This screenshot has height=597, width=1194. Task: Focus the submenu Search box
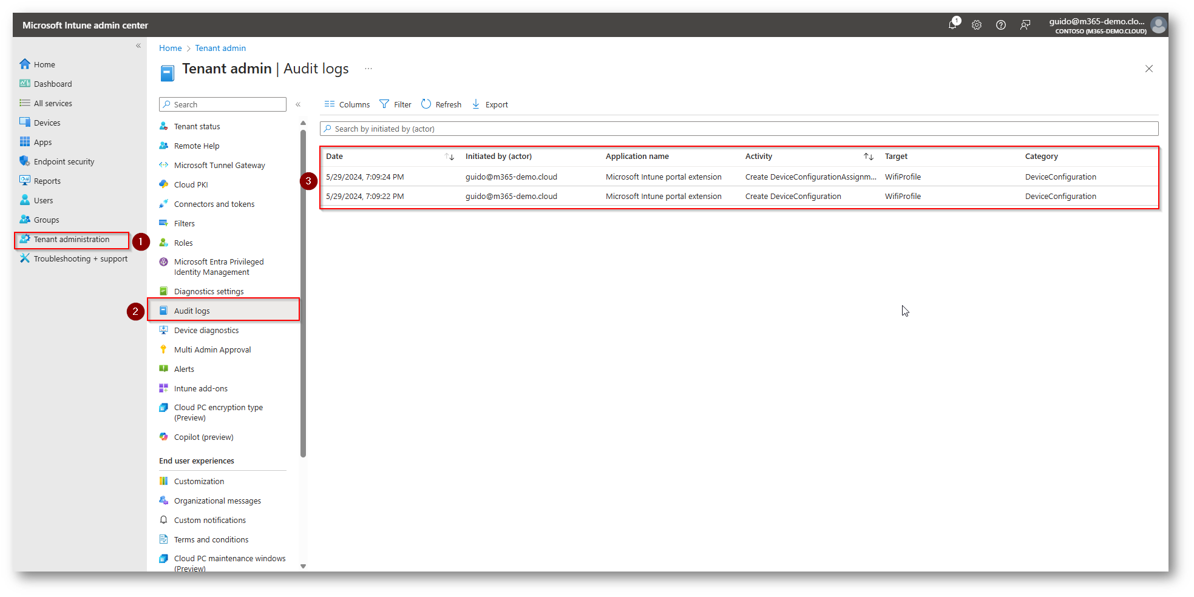223,104
